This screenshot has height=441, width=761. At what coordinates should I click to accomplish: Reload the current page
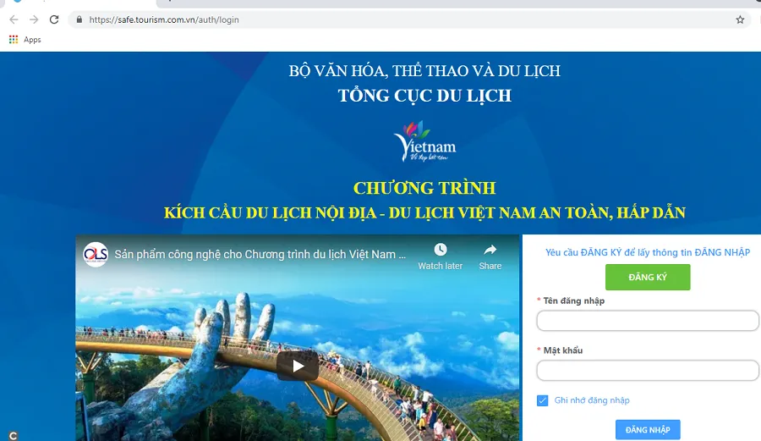(x=55, y=19)
